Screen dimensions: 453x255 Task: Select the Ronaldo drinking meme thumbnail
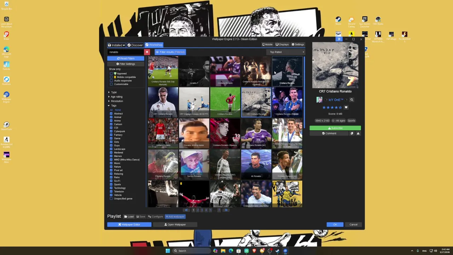coord(194,133)
